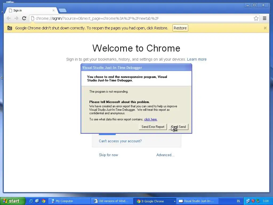
Task: Click the Chrome forward arrow
Action: 16,18
